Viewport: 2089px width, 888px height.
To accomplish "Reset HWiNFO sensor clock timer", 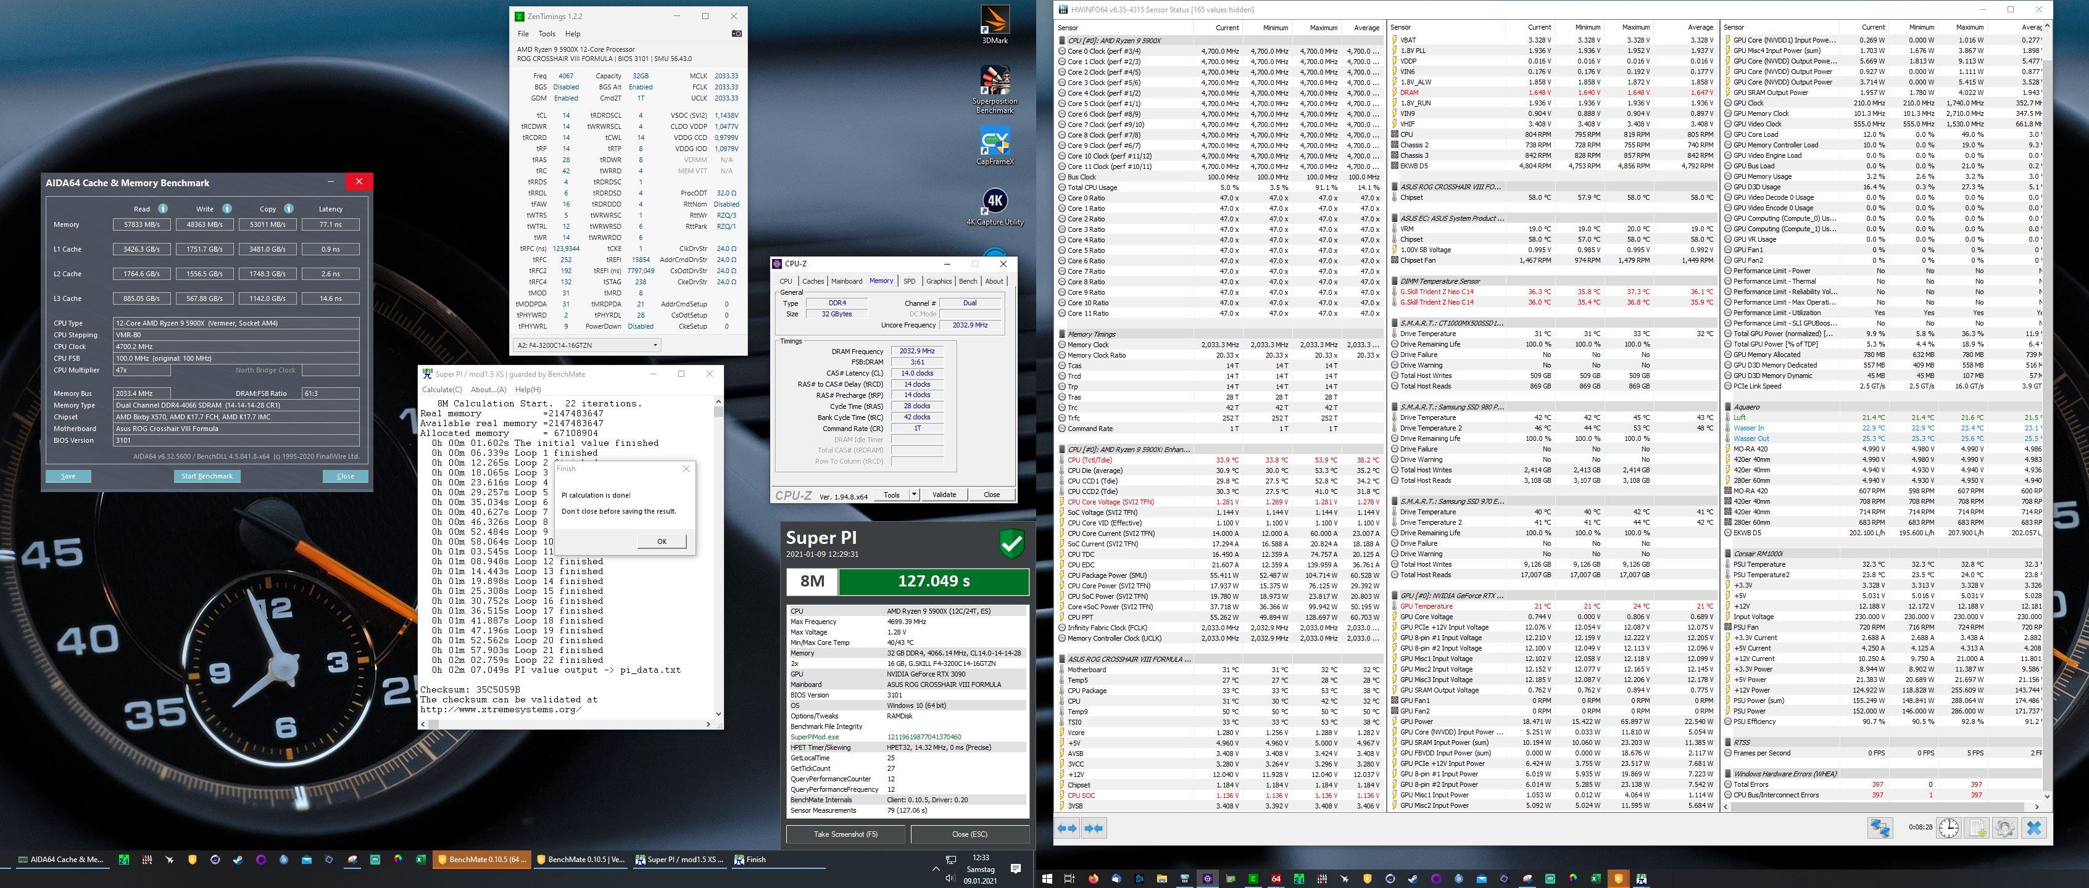I will [x=1949, y=828].
